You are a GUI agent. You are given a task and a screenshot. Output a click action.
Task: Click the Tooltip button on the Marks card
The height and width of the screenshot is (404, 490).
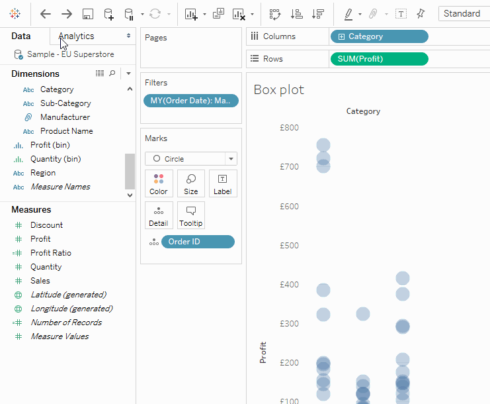pyautogui.click(x=191, y=215)
